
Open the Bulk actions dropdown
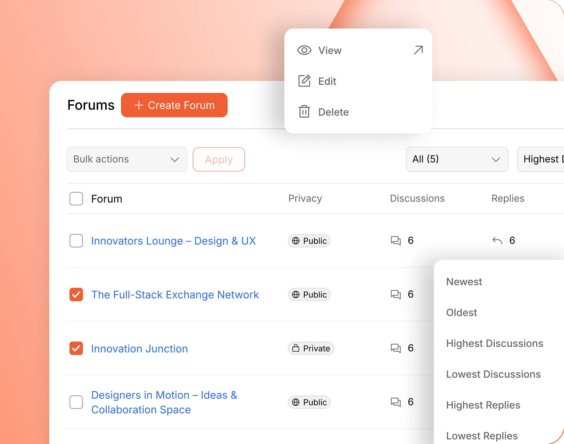coord(127,159)
